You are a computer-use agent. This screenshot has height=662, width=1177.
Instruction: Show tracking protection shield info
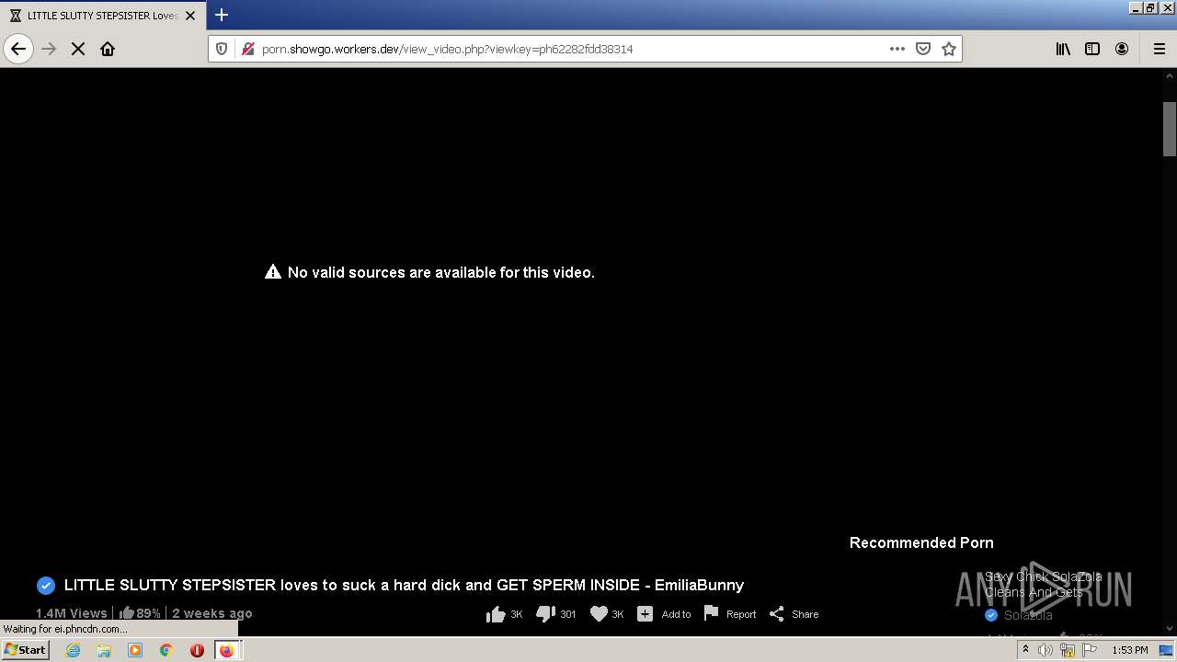point(222,49)
